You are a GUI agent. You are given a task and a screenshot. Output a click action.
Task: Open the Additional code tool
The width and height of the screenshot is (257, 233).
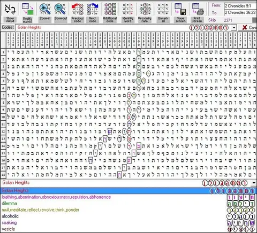[110, 9]
